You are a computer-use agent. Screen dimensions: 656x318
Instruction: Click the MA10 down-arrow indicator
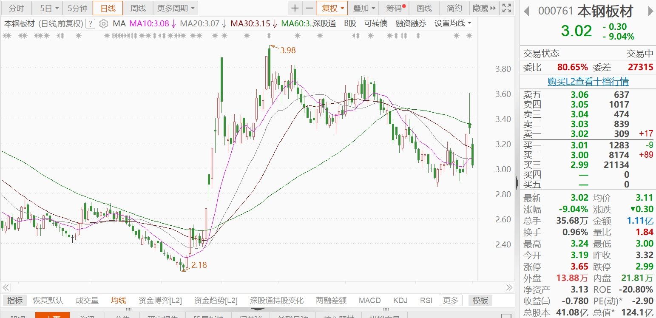click(173, 24)
